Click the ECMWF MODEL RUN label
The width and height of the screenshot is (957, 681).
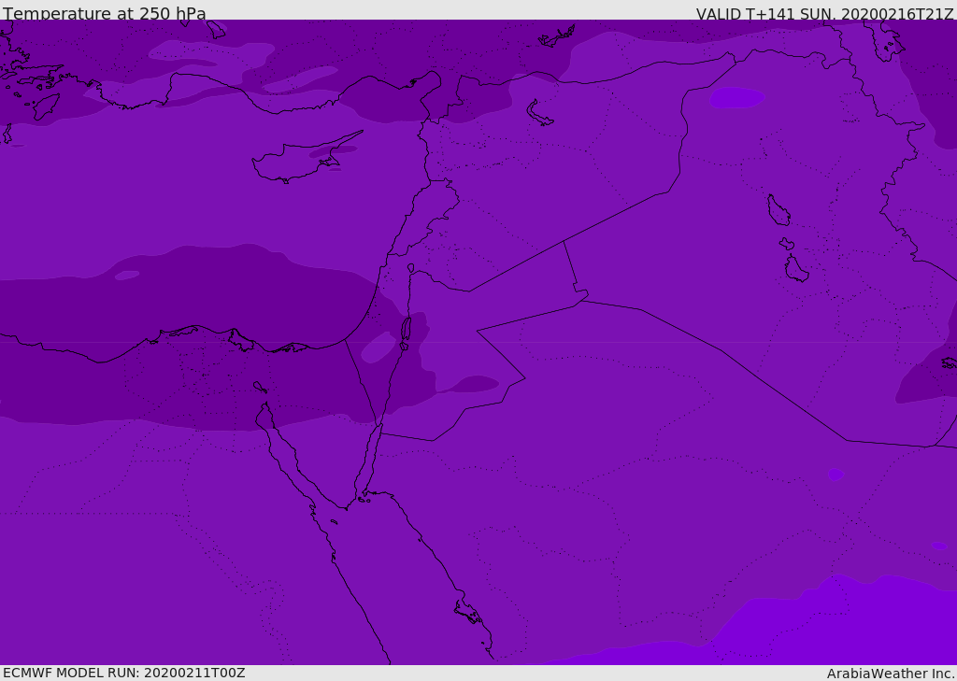coord(123,673)
